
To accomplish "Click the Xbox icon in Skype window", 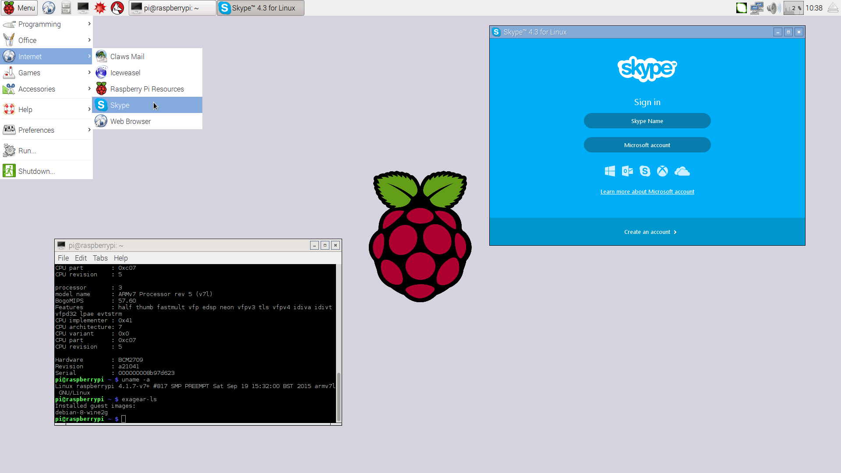I will click(662, 171).
